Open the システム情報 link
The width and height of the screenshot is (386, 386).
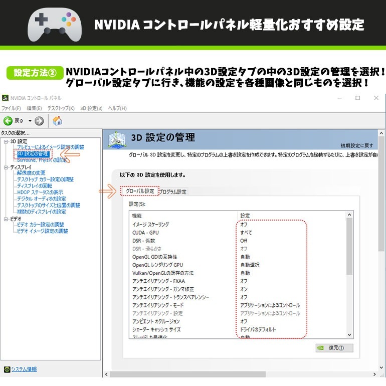click(24, 369)
